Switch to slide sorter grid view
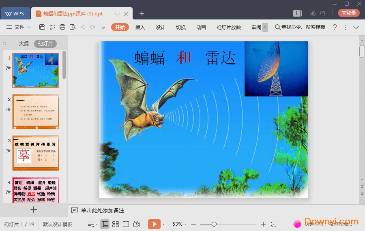 tap(116, 224)
